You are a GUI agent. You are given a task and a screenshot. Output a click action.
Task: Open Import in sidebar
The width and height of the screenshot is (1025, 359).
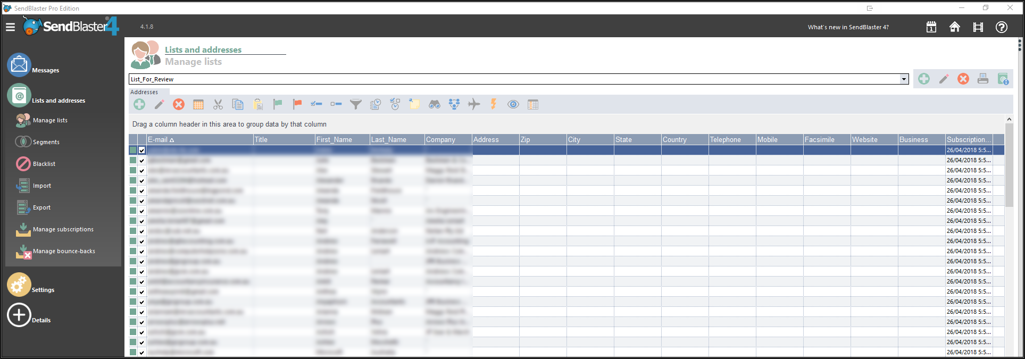click(34, 186)
